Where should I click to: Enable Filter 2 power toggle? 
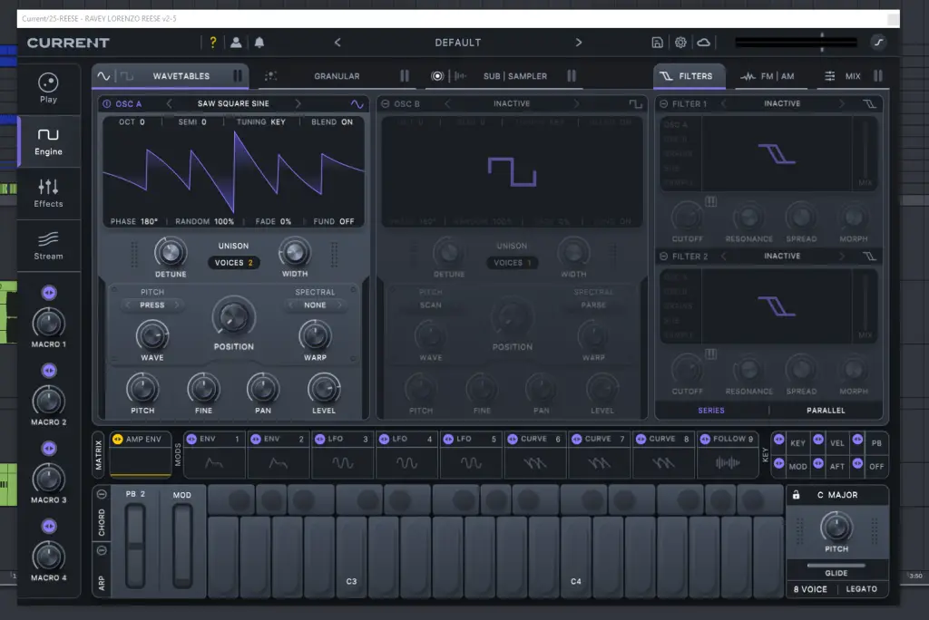663,257
